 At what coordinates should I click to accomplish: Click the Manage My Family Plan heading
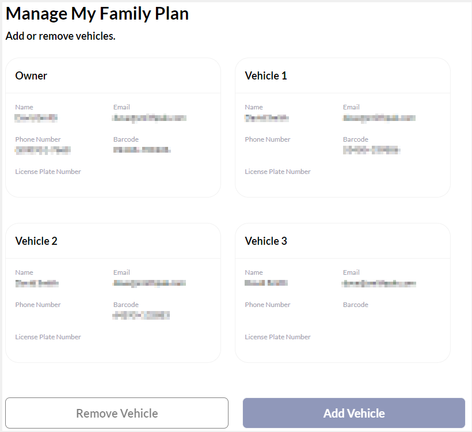coord(97,13)
